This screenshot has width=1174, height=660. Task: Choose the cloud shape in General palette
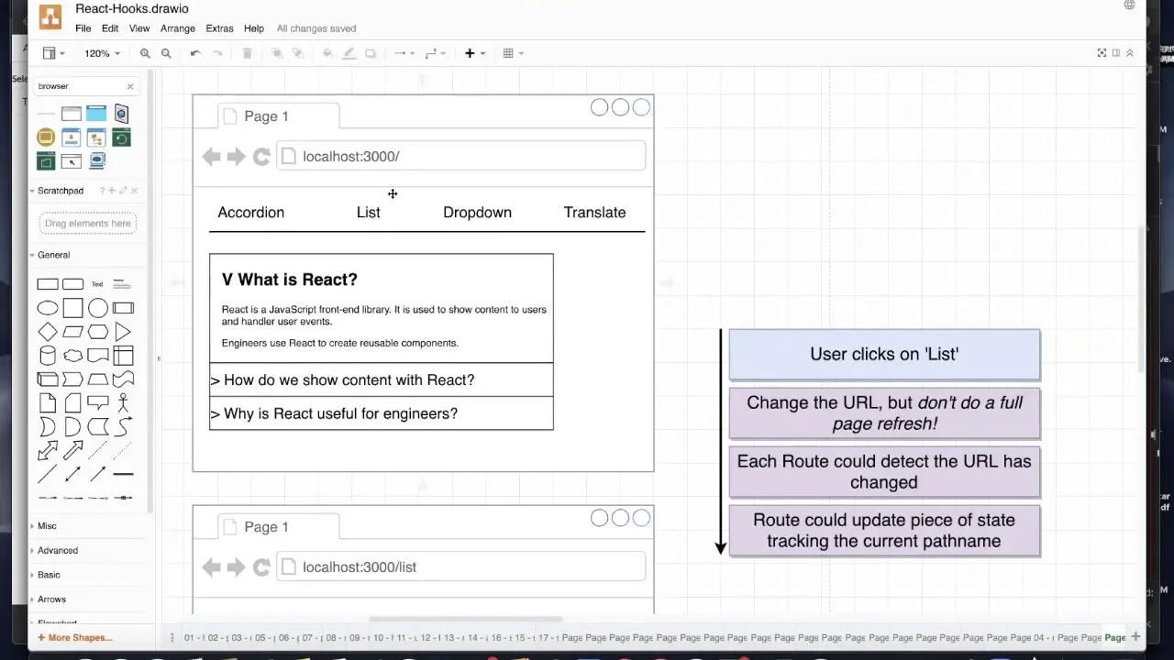[72, 356]
